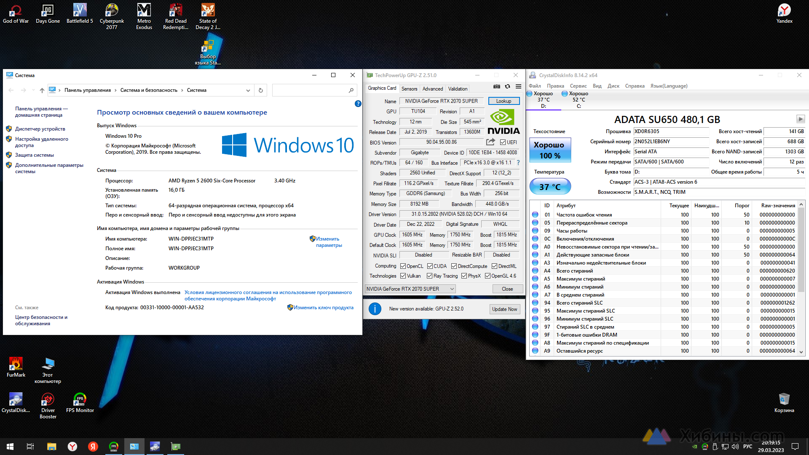This screenshot has height=455, width=809.
Task: Toggle DirectML checkbox in GPU-Z
Action: click(x=494, y=266)
